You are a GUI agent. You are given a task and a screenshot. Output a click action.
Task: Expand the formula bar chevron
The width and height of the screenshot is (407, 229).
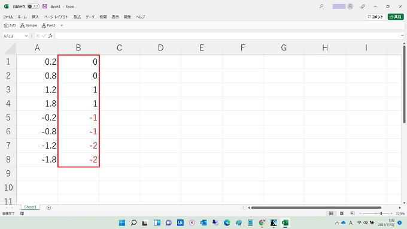(x=402, y=35)
